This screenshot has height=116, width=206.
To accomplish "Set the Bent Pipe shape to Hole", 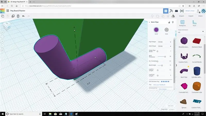I will coord(167,30).
